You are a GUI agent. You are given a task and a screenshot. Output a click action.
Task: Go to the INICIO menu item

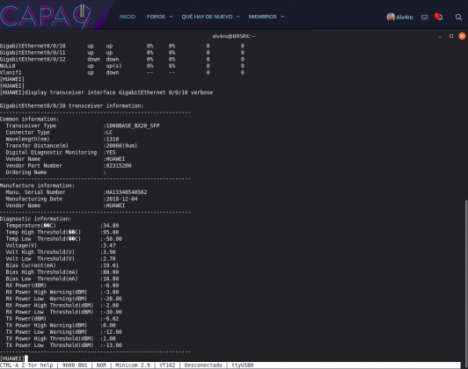point(128,17)
